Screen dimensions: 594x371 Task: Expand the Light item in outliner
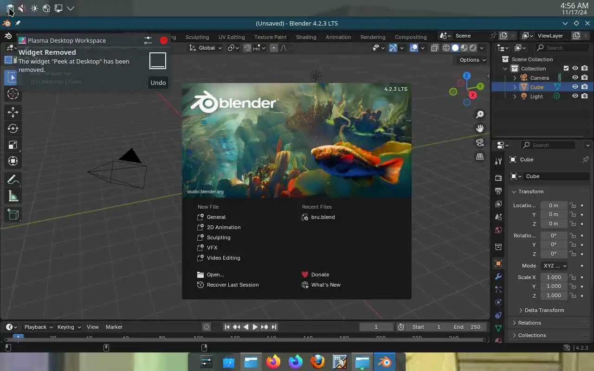point(515,96)
